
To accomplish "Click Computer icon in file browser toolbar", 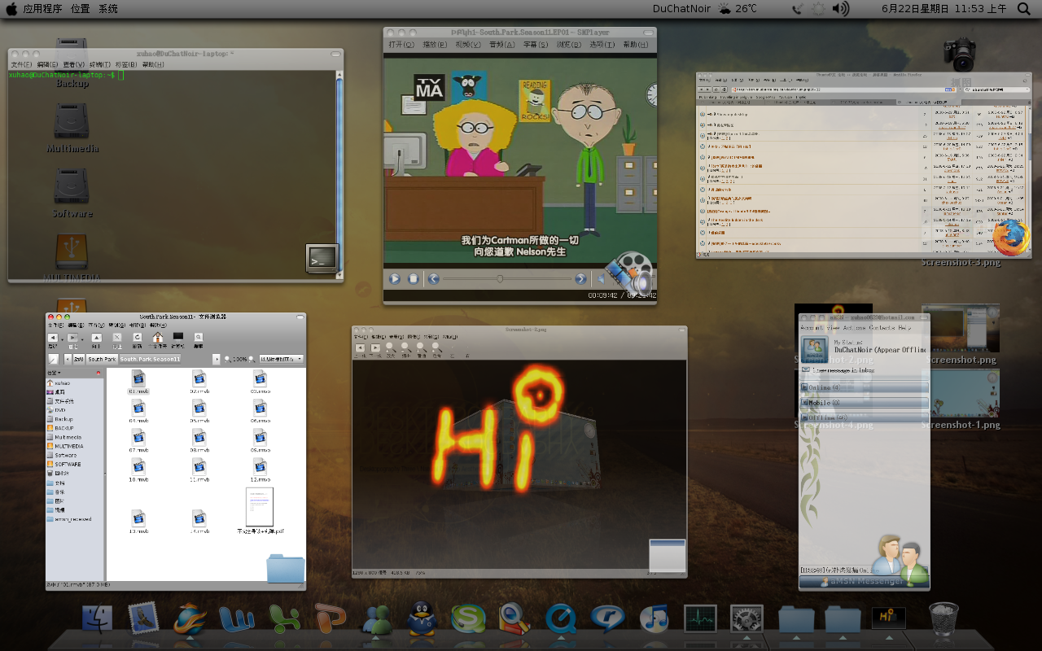I will click(x=178, y=337).
